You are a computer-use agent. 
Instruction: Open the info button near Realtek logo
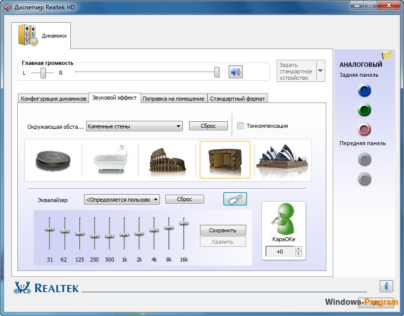click(386, 286)
